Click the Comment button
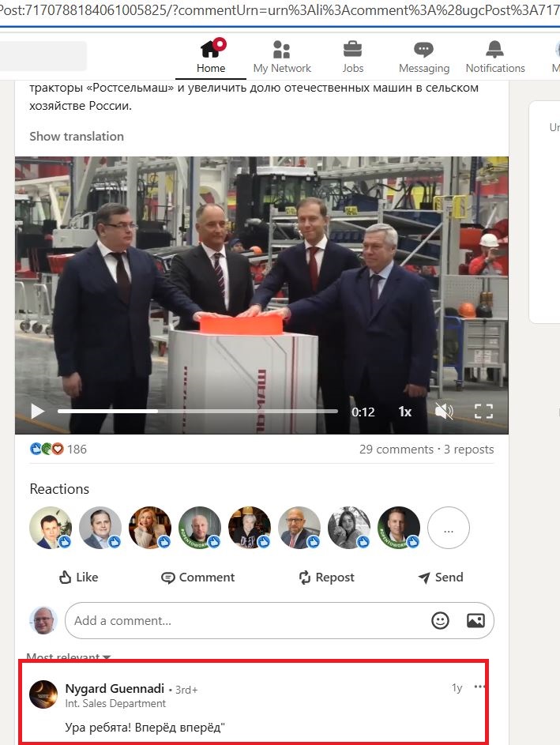This screenshot has width=560, height=745. pos(197,578)
